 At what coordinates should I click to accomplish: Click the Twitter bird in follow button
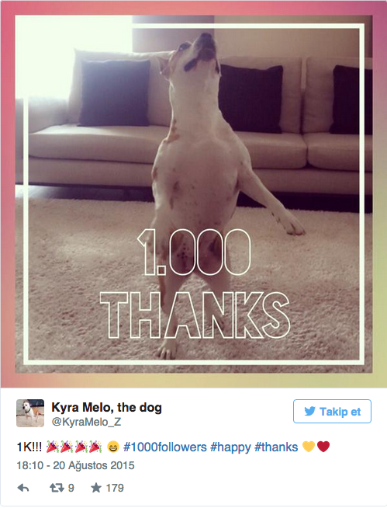coord(309,411)
